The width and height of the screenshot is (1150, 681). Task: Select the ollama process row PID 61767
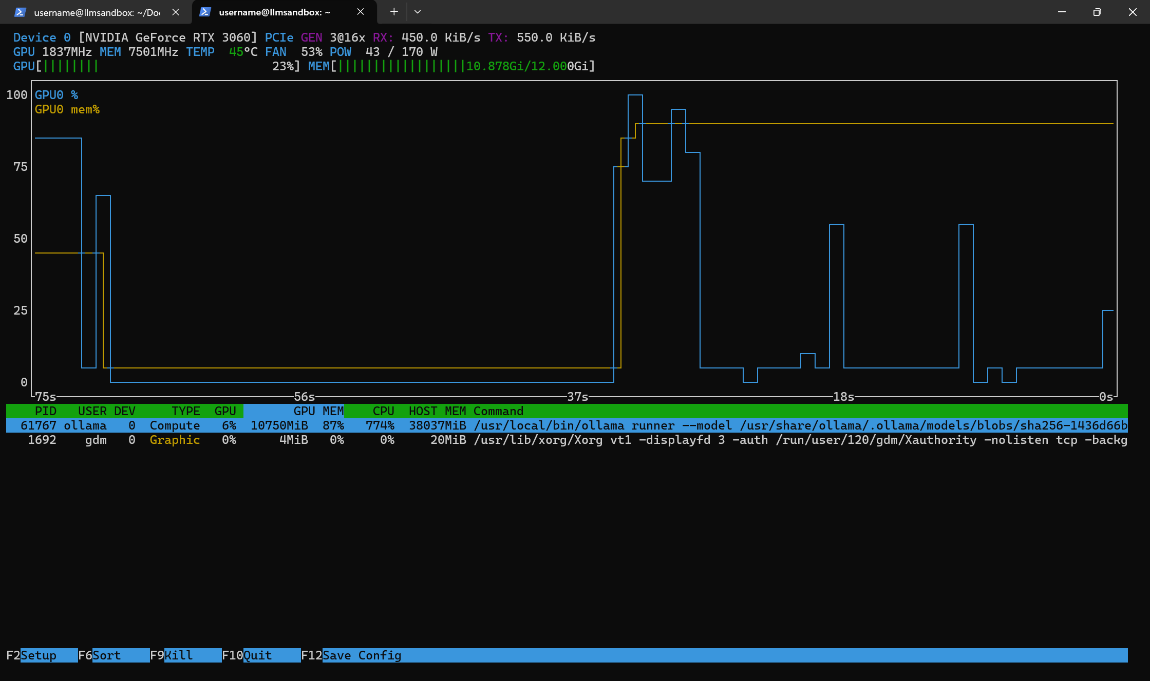pyautogui.click(x=567, y=425)
